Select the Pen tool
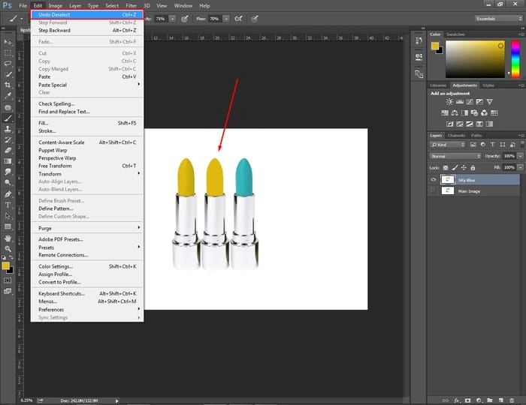 click(8, 193)
